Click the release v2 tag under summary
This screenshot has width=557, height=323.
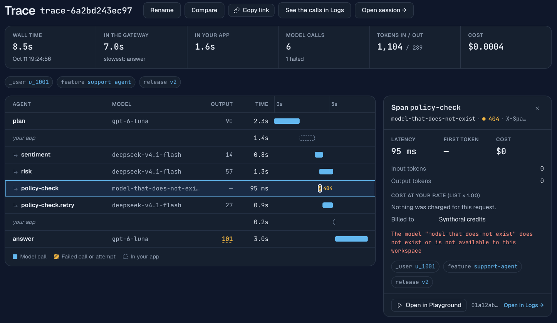(x=160, y=82)
